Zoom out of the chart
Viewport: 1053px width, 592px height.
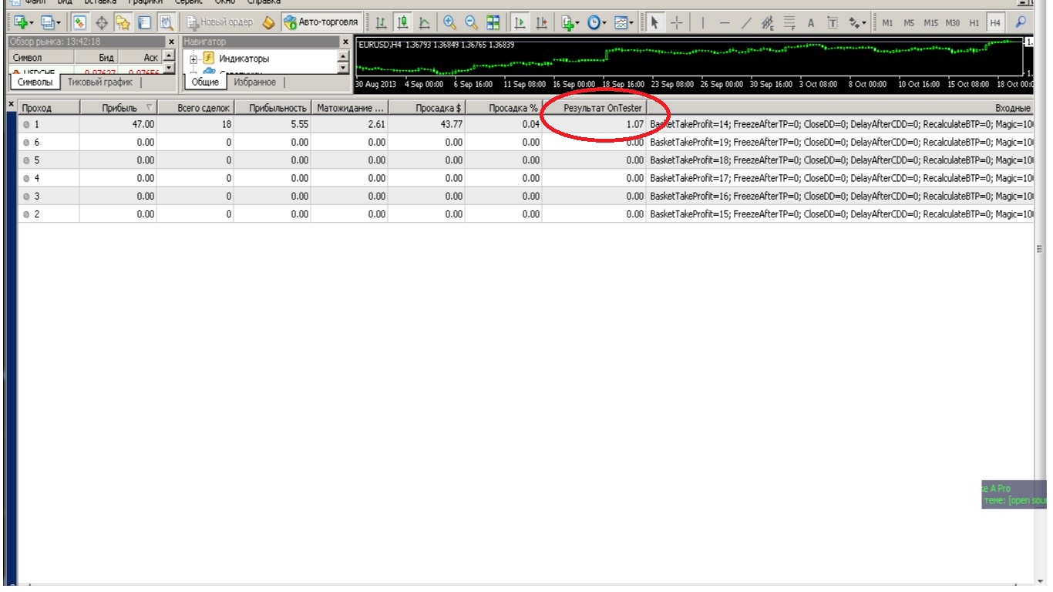coord(471,22)
